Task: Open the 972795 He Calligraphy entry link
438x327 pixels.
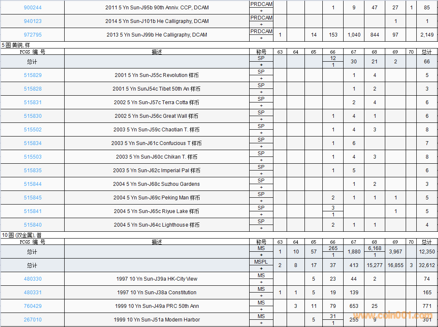Action: 33,35
